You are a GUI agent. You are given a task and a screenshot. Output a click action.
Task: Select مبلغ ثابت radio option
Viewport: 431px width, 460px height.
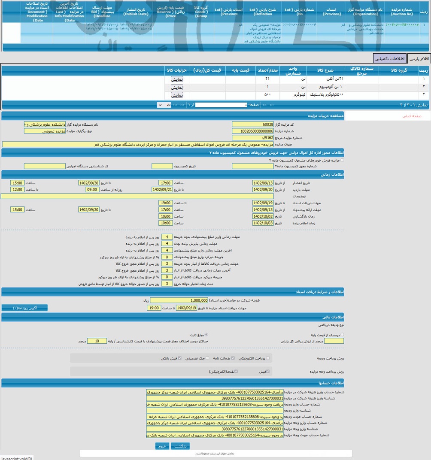206,334
